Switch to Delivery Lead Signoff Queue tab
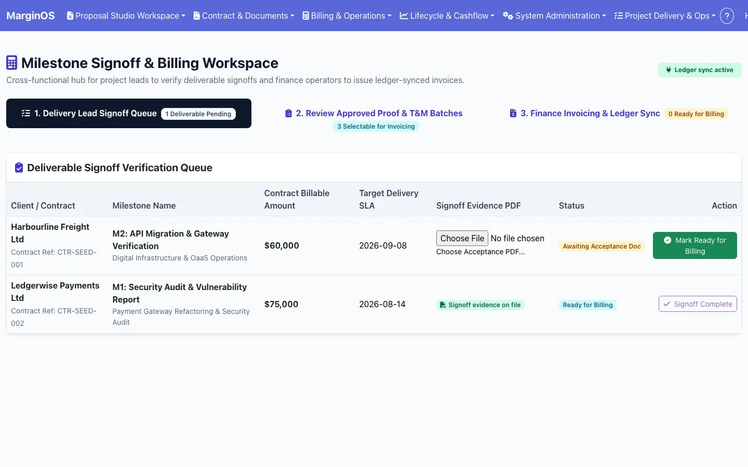748x467 pixels. 129,113
